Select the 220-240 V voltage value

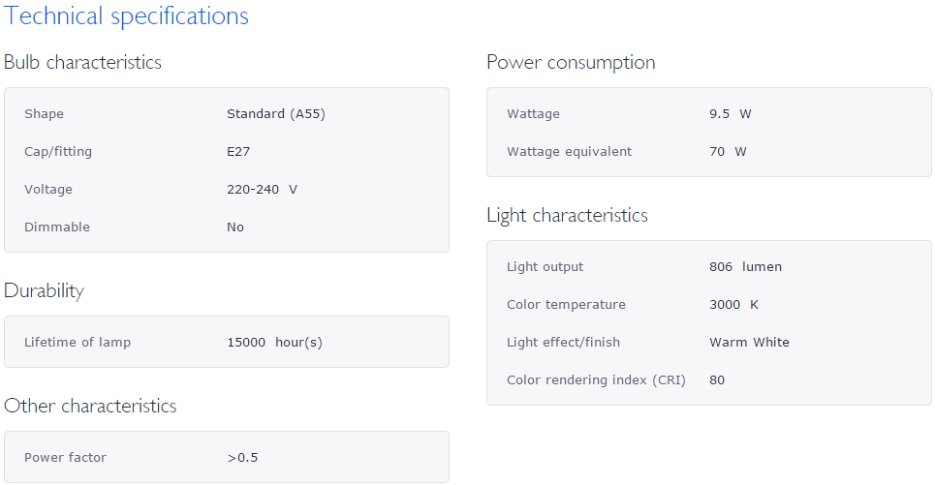point(262,190)
